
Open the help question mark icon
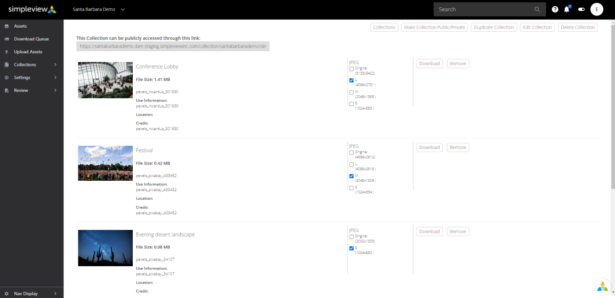pos(555,9)
